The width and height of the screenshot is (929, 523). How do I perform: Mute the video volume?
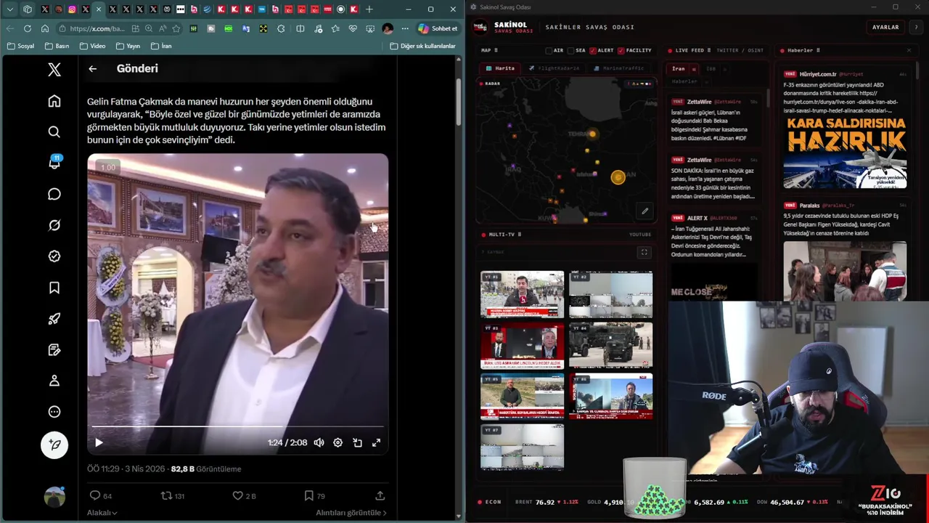tap(319, 442)
